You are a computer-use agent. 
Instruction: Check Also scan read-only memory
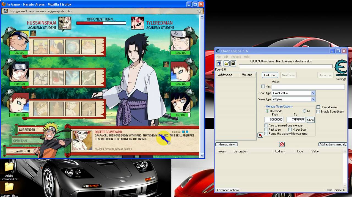[x=266, y=125]
